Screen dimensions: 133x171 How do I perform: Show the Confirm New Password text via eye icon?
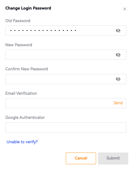[x=118, y=79]
